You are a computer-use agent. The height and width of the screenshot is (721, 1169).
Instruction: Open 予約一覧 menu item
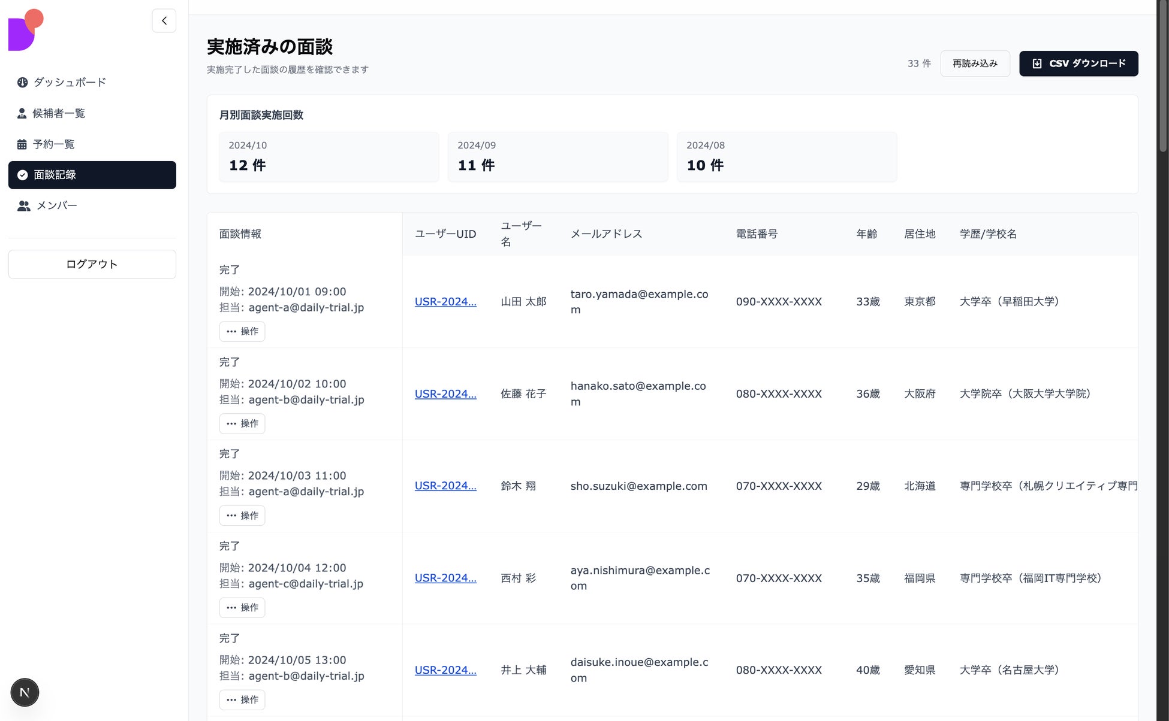[54, 144]
